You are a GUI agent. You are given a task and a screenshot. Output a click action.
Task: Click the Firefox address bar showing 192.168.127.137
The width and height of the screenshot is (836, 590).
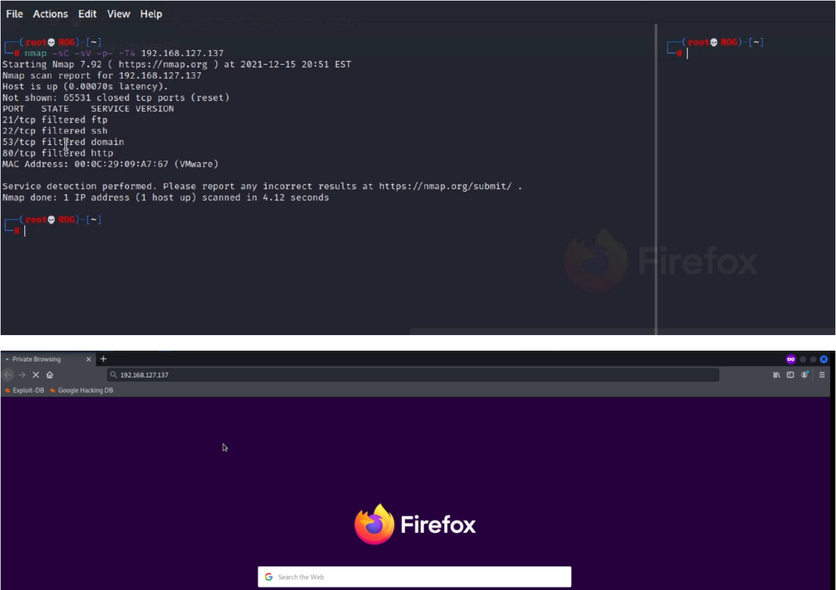click(x=413, y=375)
